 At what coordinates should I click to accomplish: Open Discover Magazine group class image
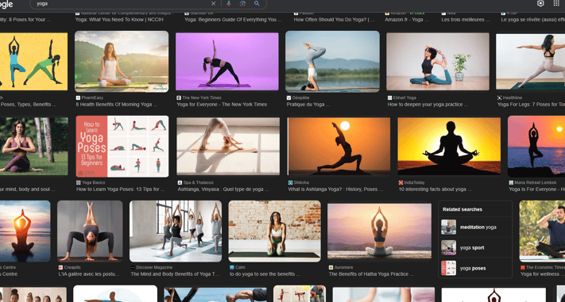[x=176, y=231]
